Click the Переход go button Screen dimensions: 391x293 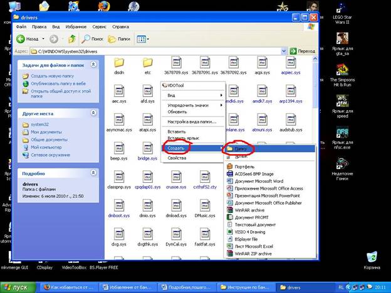coord(303,51)
